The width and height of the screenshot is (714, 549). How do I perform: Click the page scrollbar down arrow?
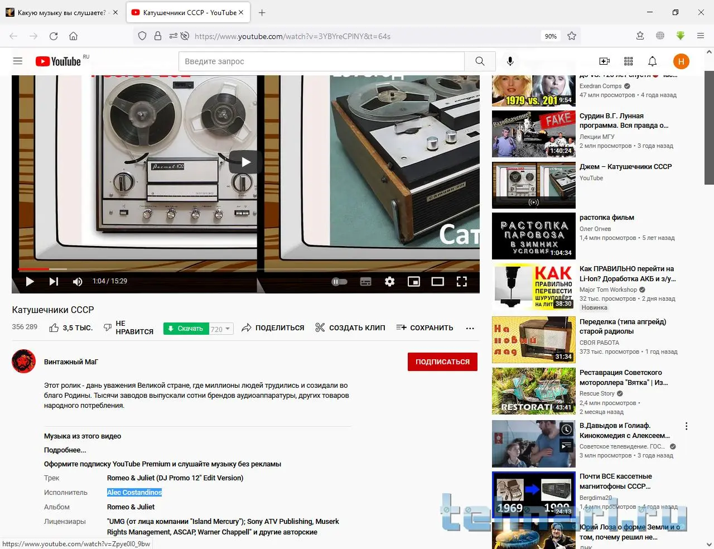(709, 544)
